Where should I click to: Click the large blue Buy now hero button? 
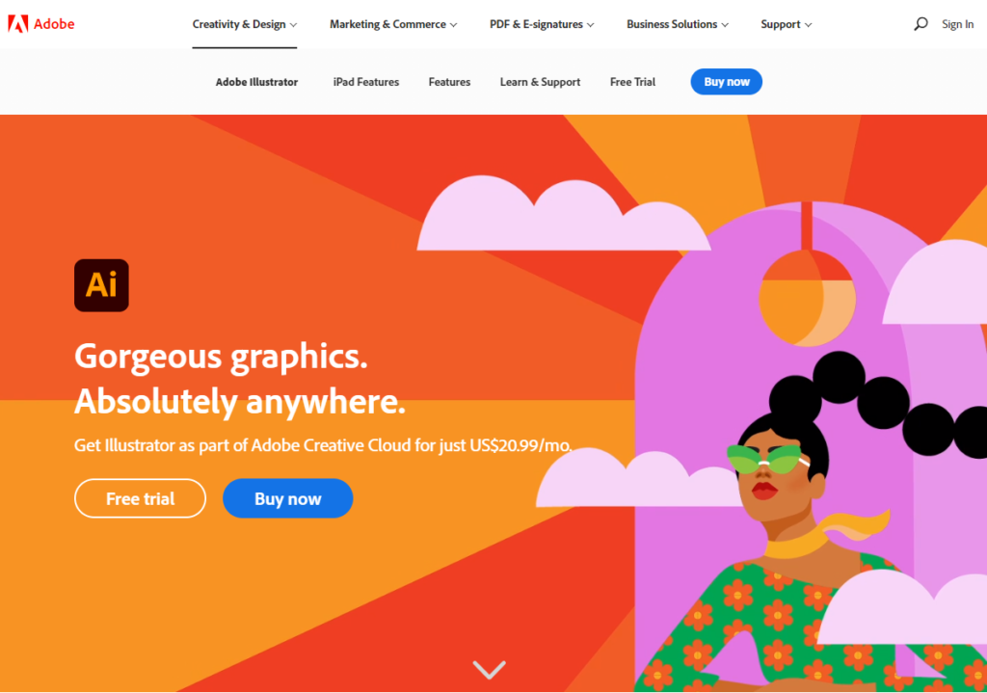pyautogui.click(x=287, y=498)
